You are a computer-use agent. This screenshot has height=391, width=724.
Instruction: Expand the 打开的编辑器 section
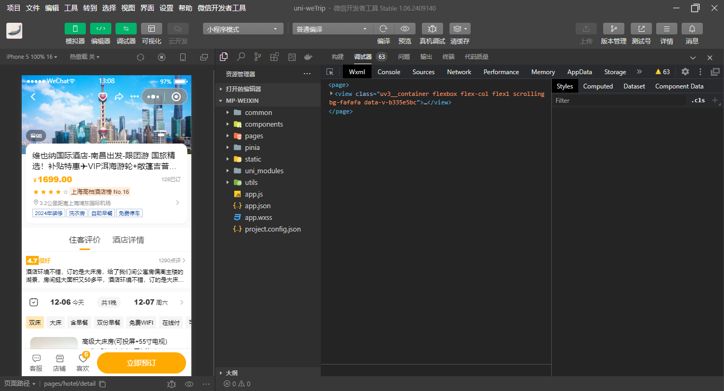(268, 89)
